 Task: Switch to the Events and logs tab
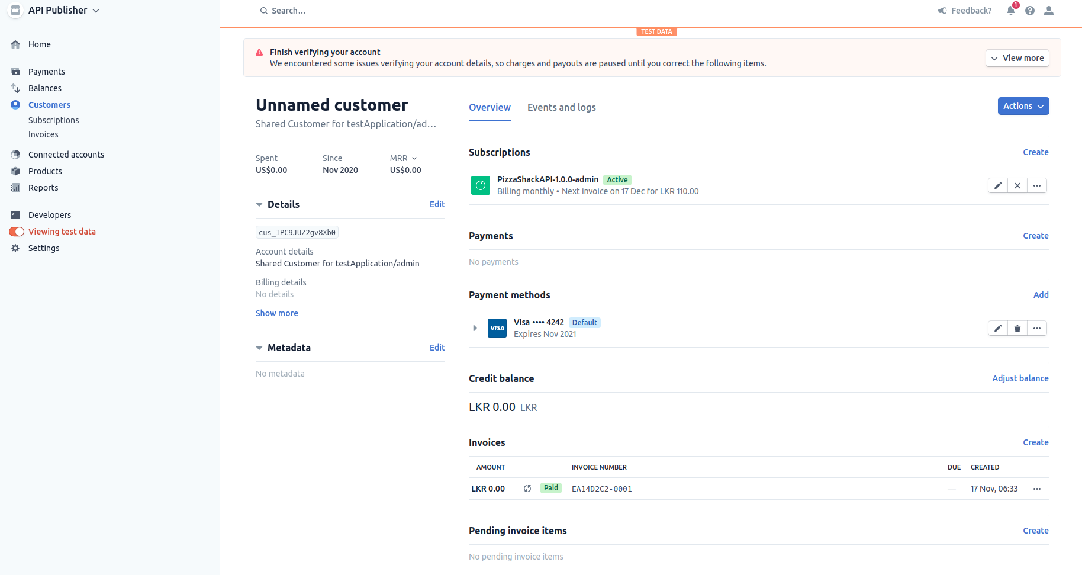(x=561, y=107)
